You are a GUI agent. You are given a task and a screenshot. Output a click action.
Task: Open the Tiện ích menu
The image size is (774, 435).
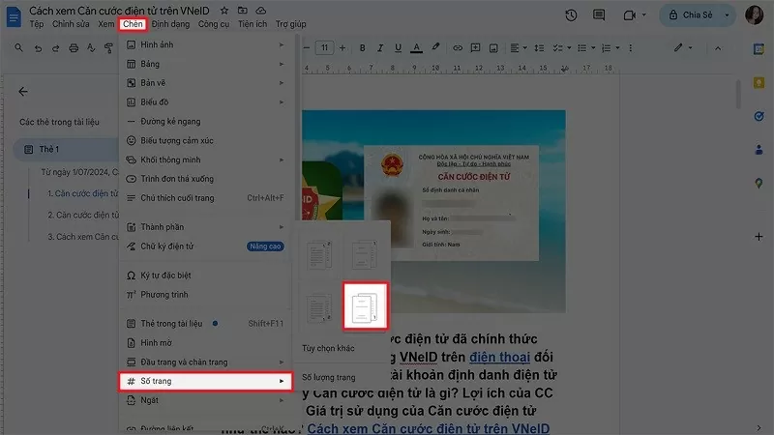click(x=253, y=24)
